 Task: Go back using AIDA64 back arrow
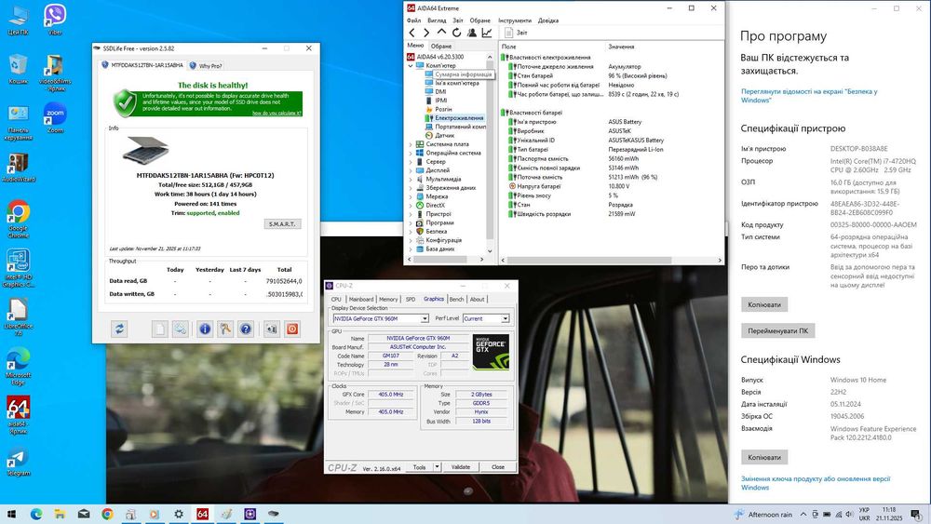412,33
